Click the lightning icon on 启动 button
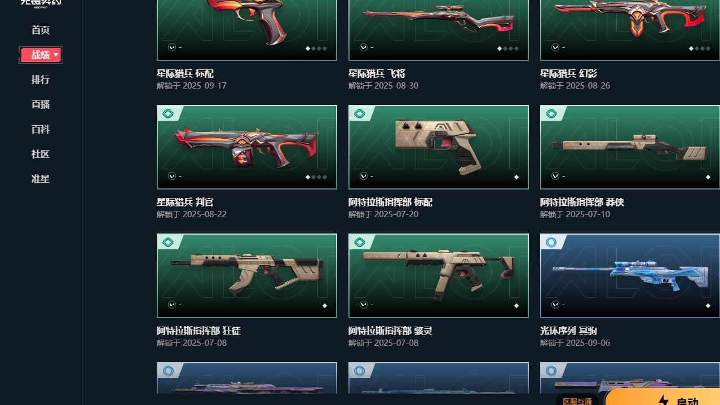 click(x=664, y=401)
